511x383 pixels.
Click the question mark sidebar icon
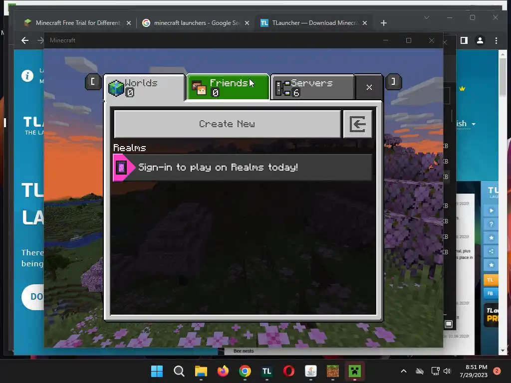pyautogui.click(x=491, y=224)
